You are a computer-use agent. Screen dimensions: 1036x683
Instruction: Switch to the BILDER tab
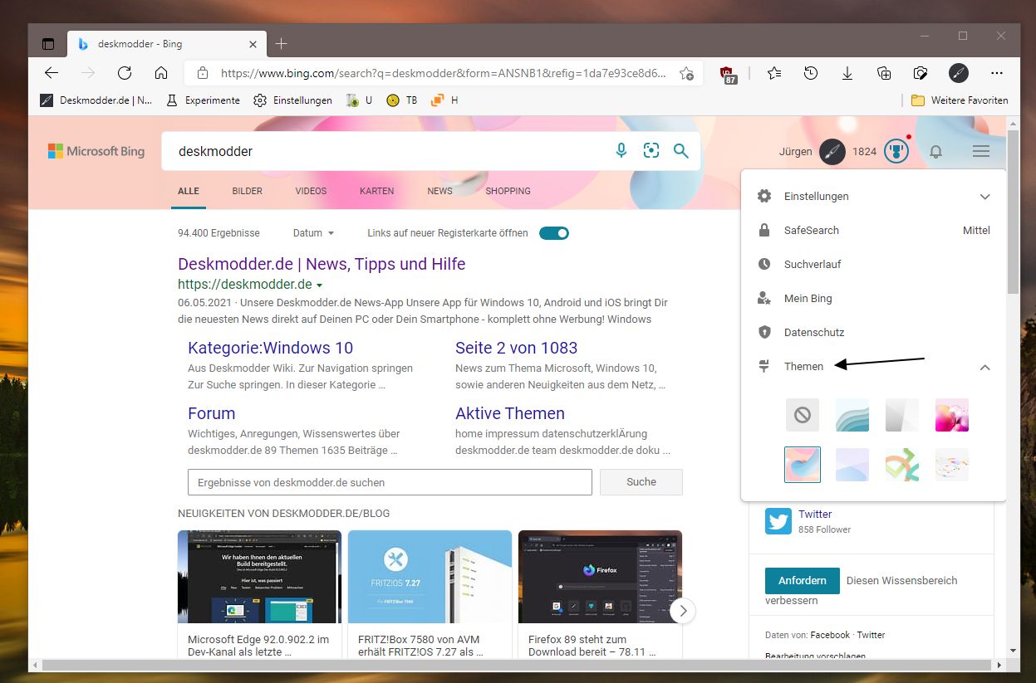click(248, 191)
